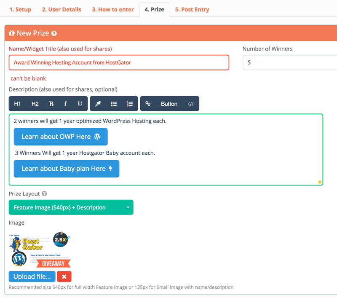Switch to the 3. How to enter tab
The width and height of the screenshot is (337, 298).
(x=113, y=9)
